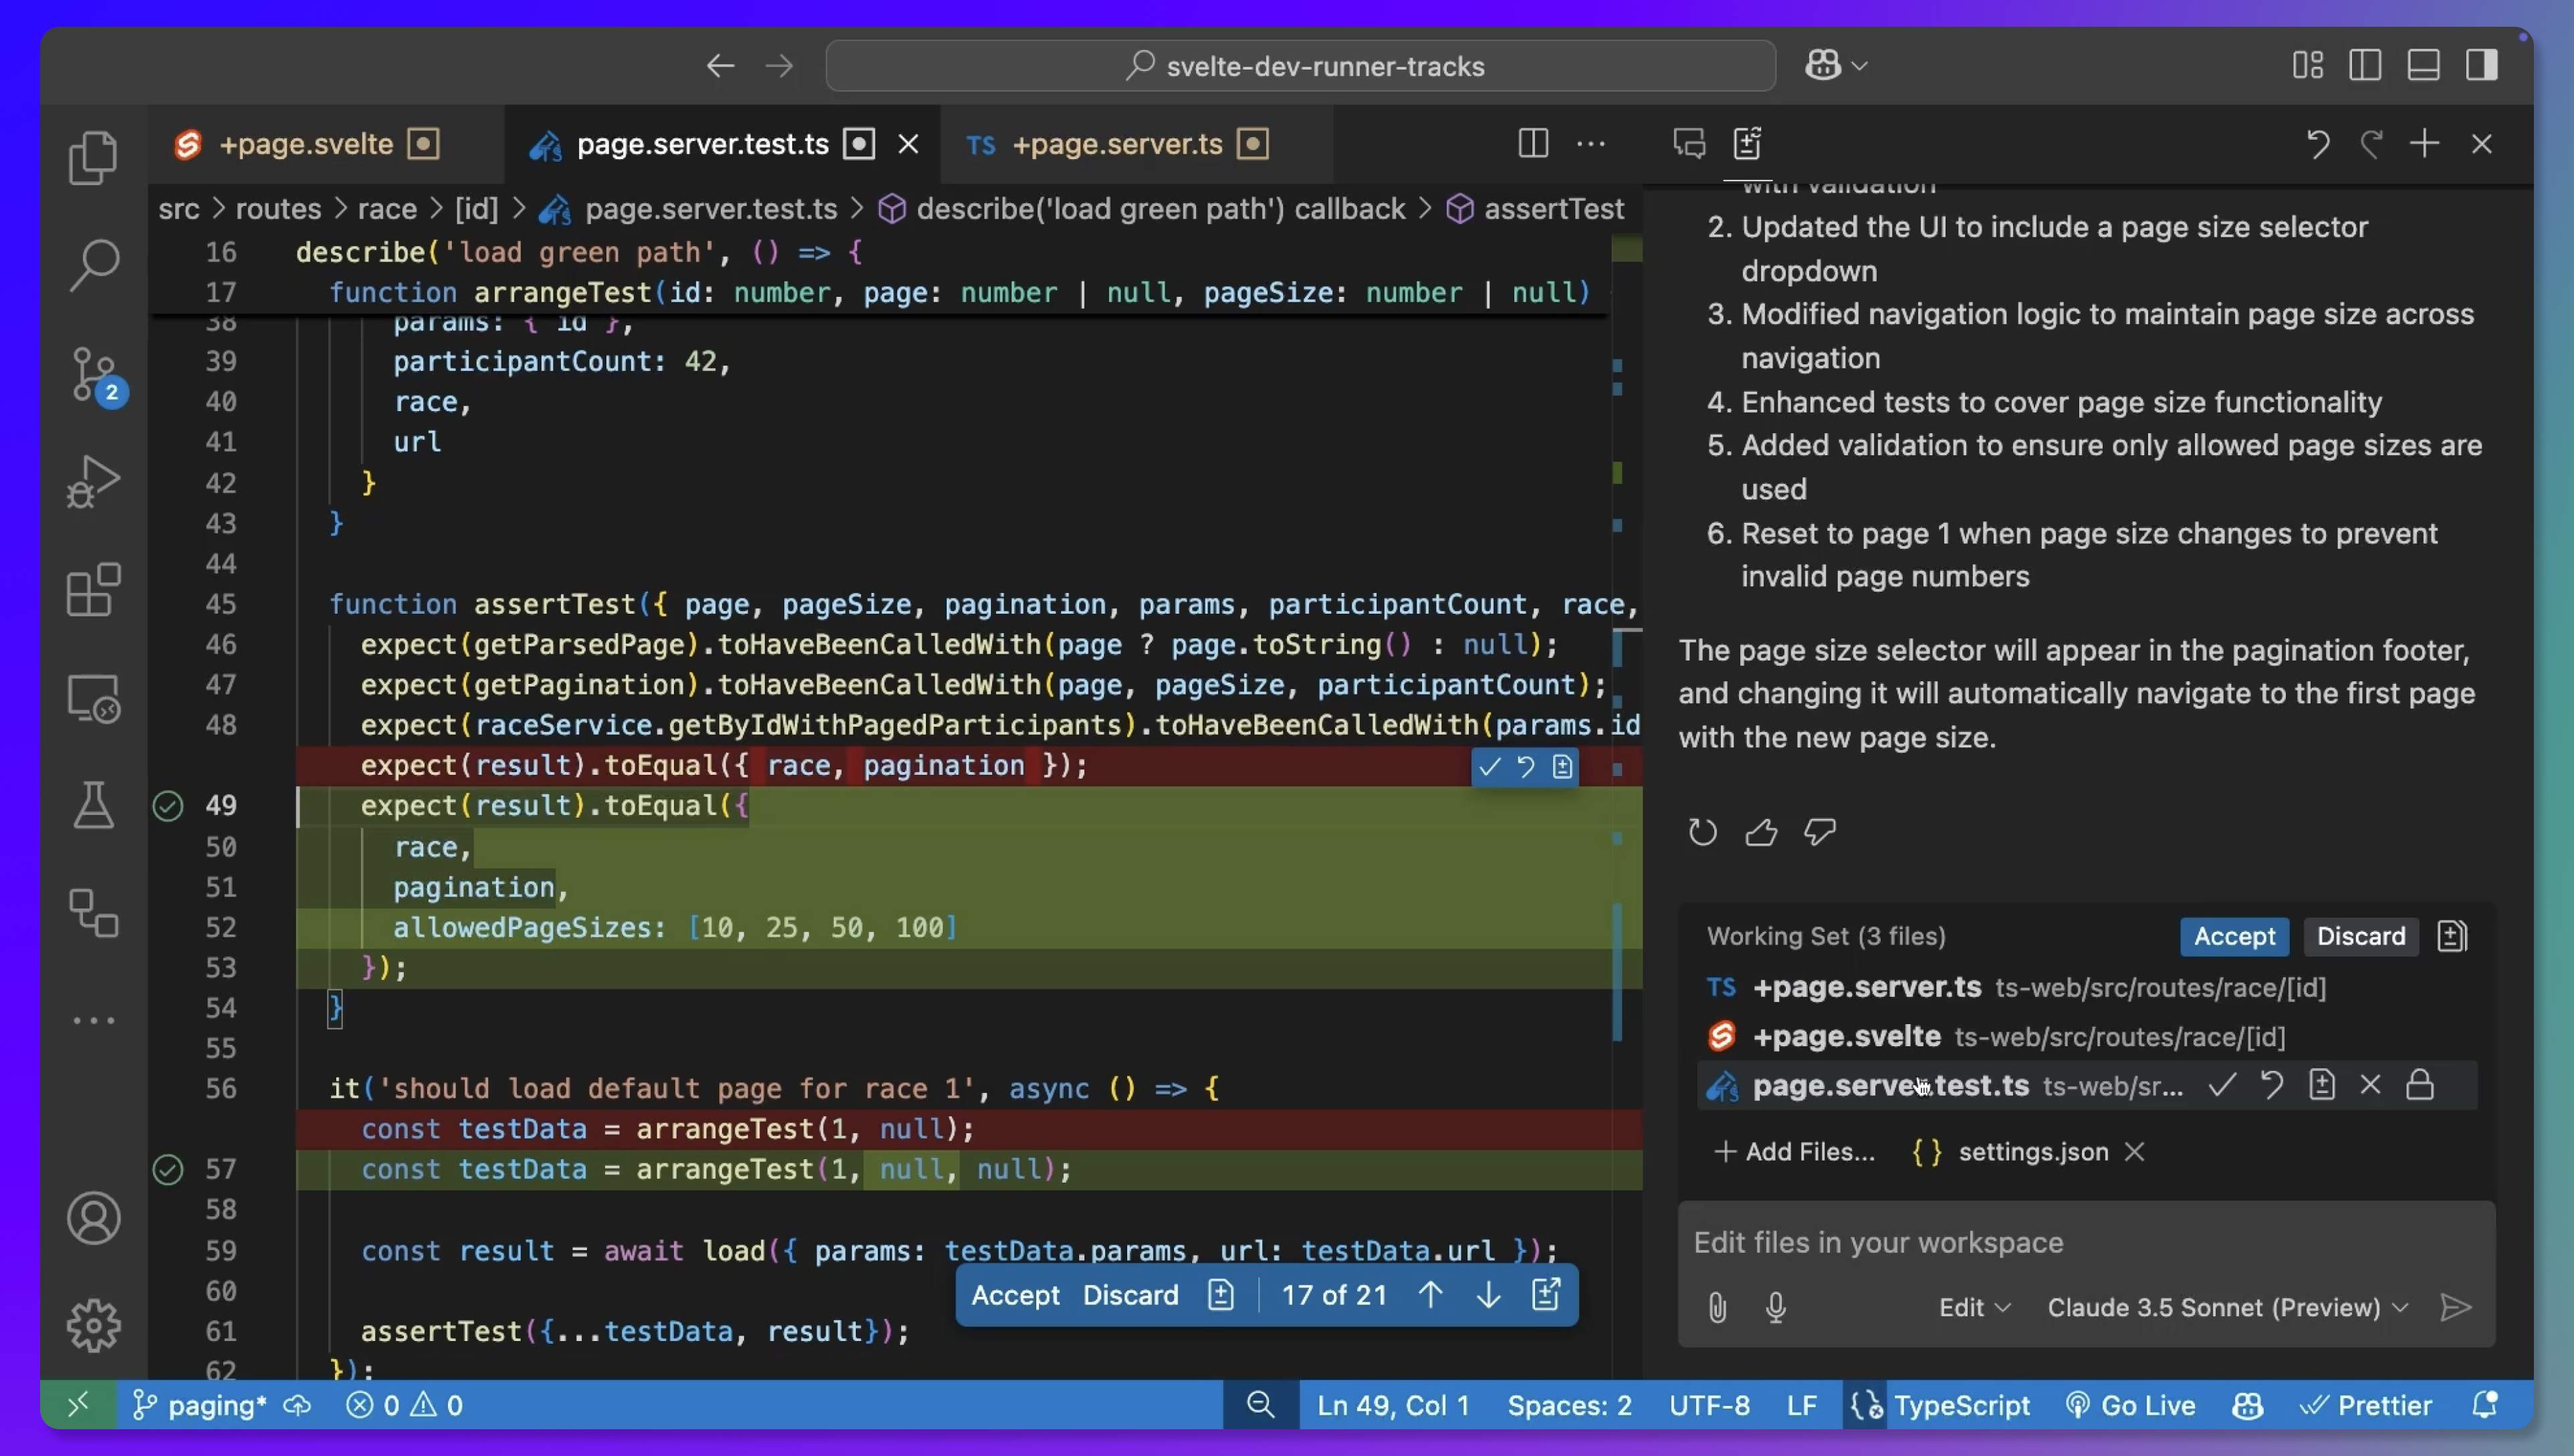Start voice input with the microphone icon

click(x=1776, y=1307)
